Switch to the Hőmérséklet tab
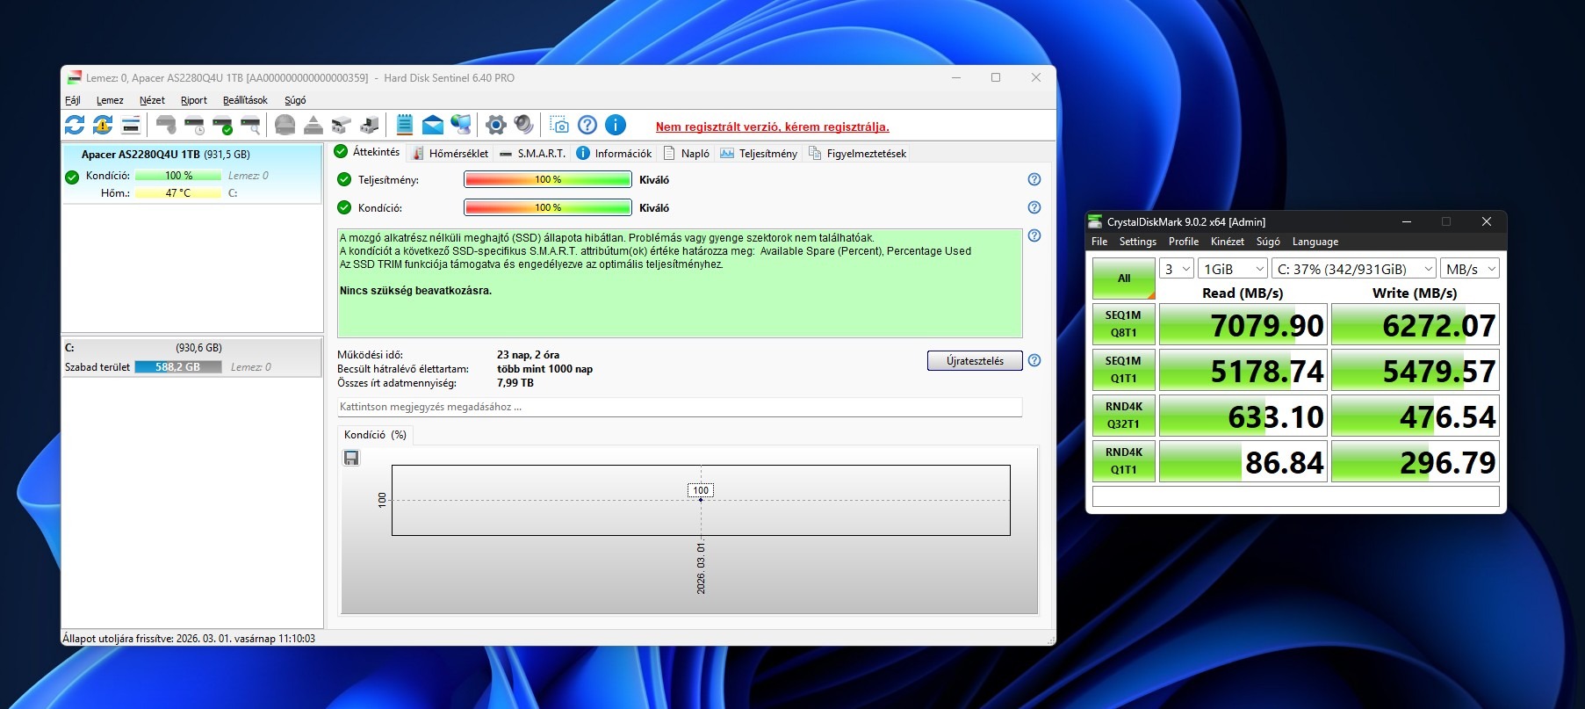 pyautogui.click(x=450, y=153)
